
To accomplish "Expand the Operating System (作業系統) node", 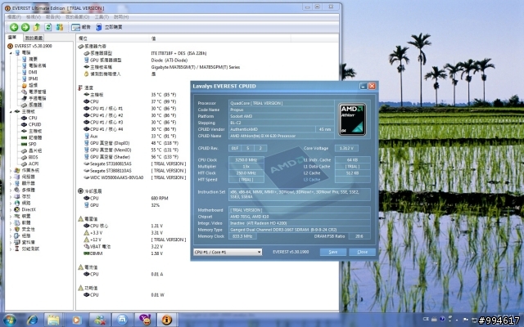I will 11,170.
